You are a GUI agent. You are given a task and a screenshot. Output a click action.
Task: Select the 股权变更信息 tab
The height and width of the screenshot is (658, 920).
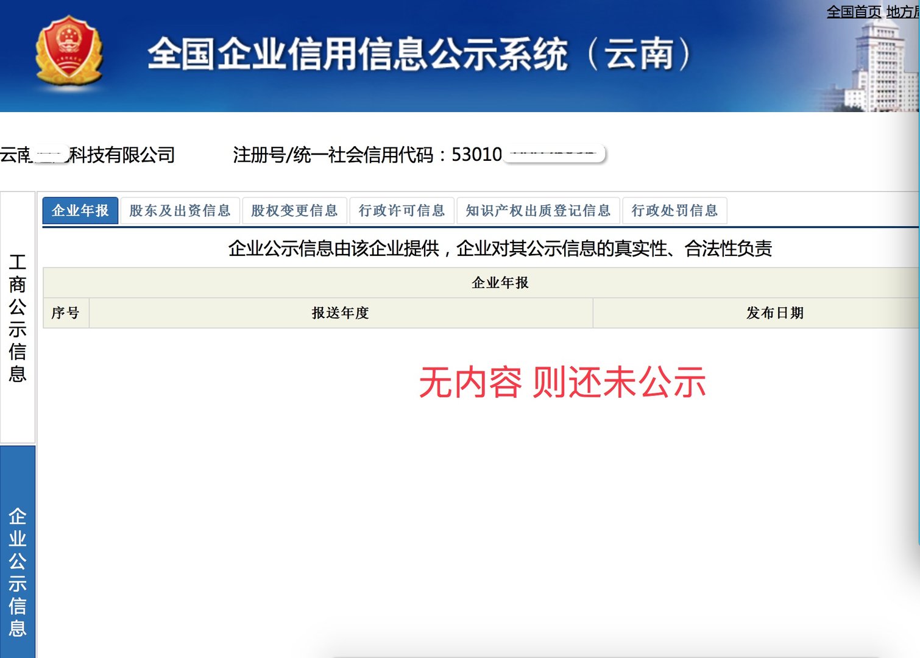(294, 210)
